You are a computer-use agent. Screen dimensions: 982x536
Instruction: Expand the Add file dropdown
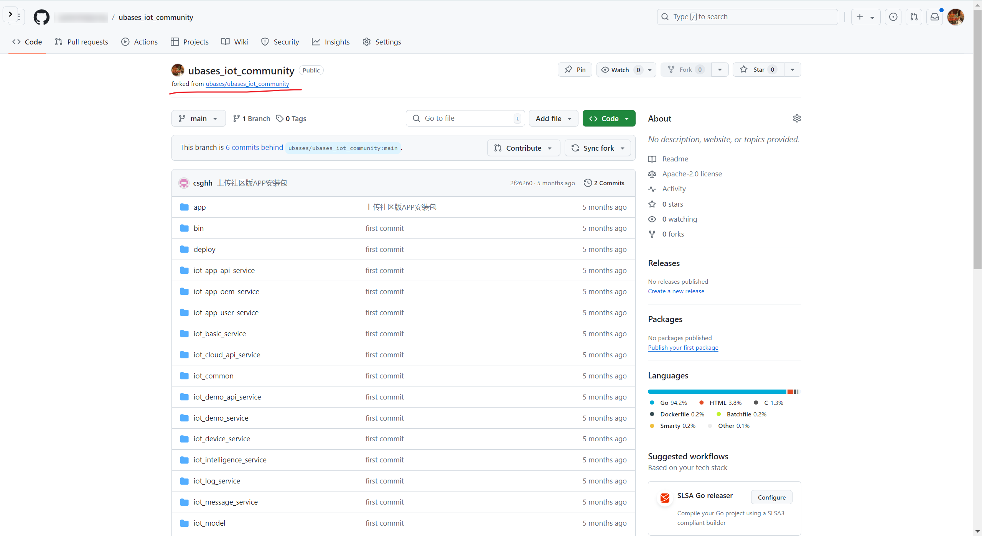coord(554,118)
